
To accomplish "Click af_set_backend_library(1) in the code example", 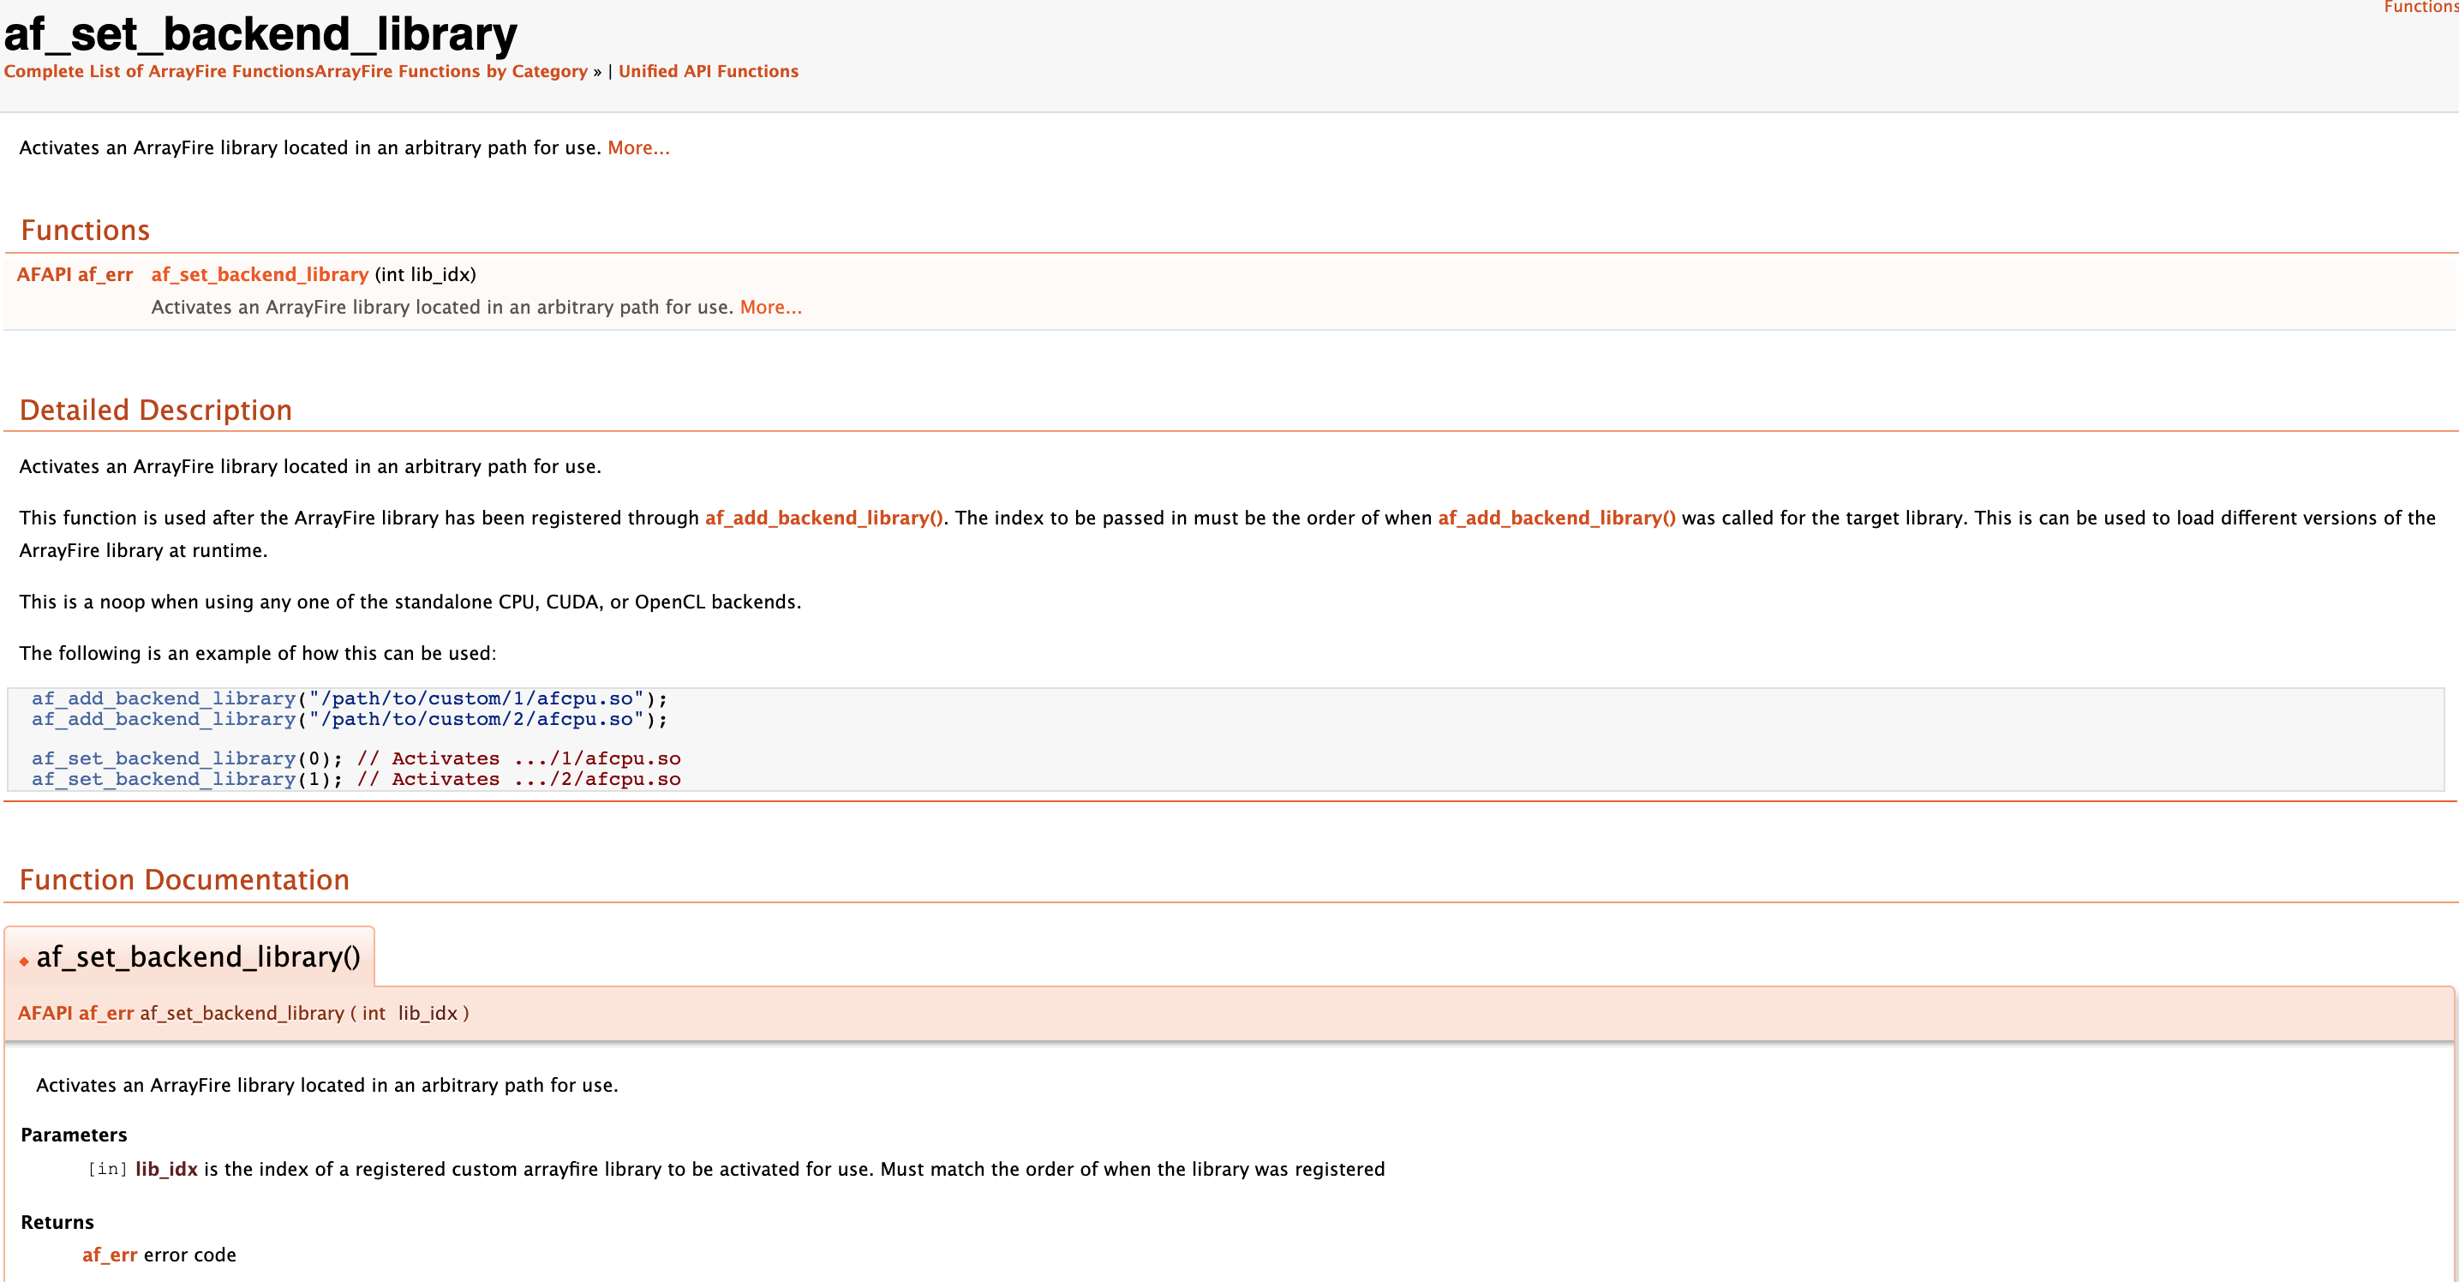I will click(x=164, y=780).
